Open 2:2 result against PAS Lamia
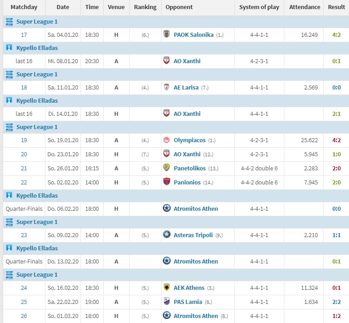The width and height of the screenshot is (349, 323). point(336,302)
